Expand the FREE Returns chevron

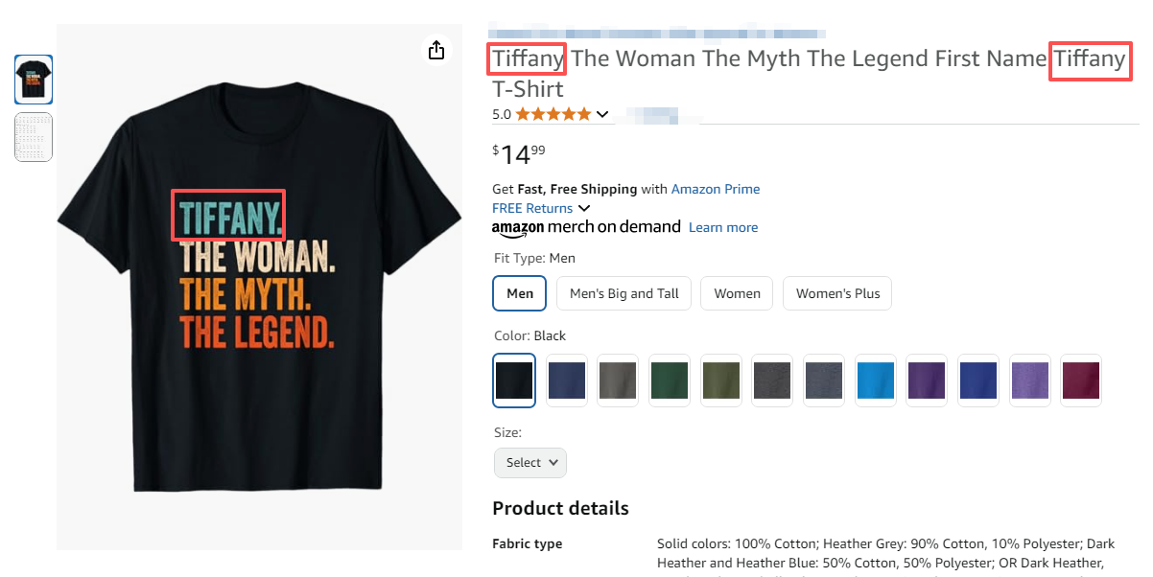583,208
